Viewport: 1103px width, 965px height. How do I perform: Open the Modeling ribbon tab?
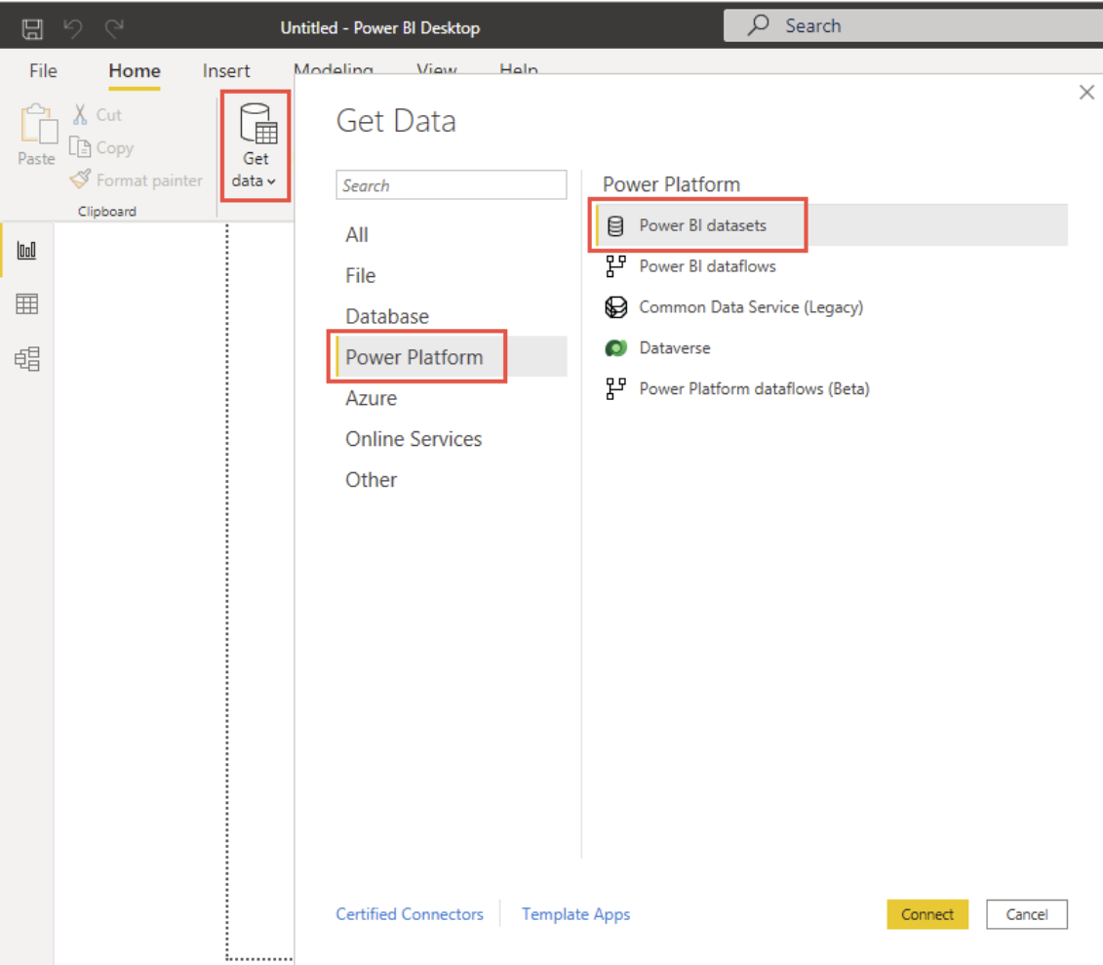pos(334,69)
